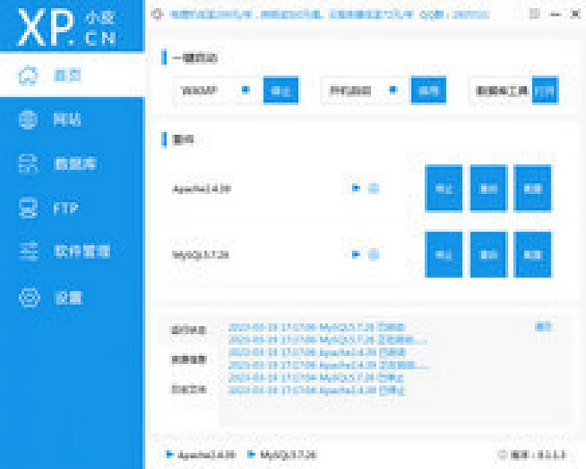Open the FTP icon in sidebar

pos(28,208)
